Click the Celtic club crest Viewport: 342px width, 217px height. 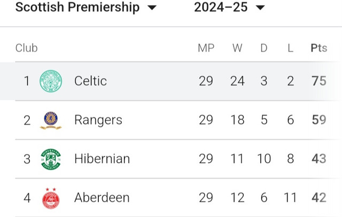click(51, 81)
